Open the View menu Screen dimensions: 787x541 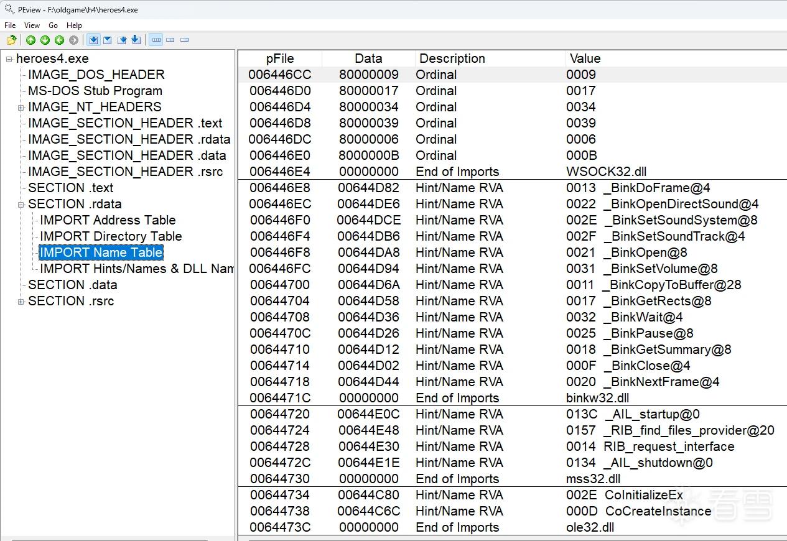click(x=32, y=25)
